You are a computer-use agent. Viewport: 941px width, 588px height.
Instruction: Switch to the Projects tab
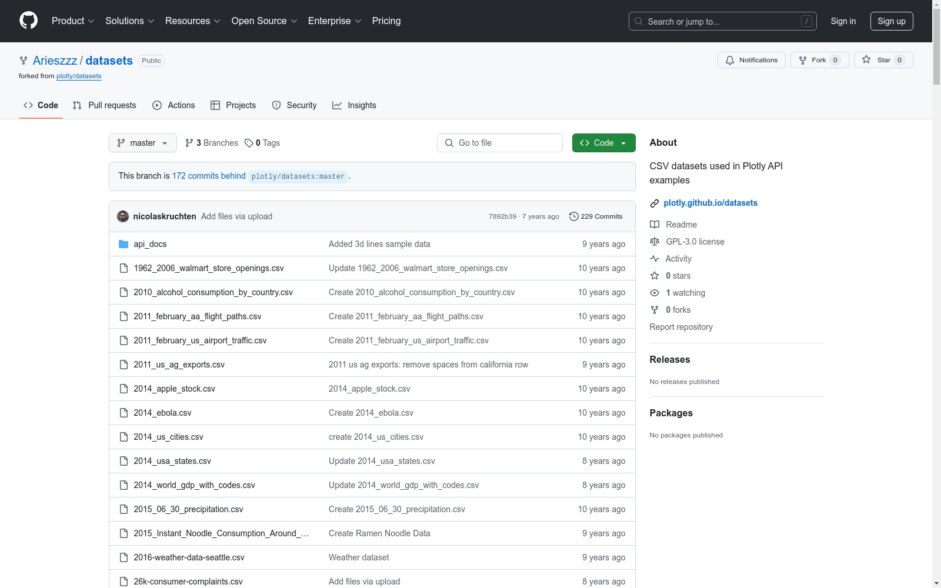(233, 105)
